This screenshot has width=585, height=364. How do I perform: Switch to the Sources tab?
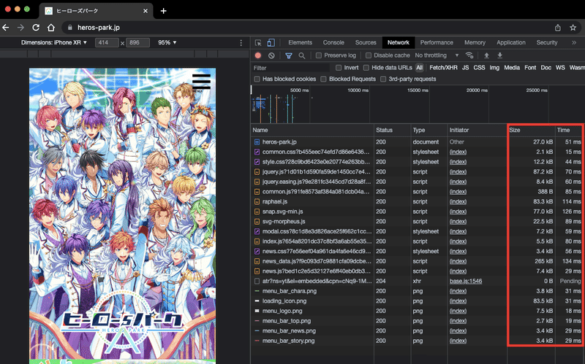(366, 42)
